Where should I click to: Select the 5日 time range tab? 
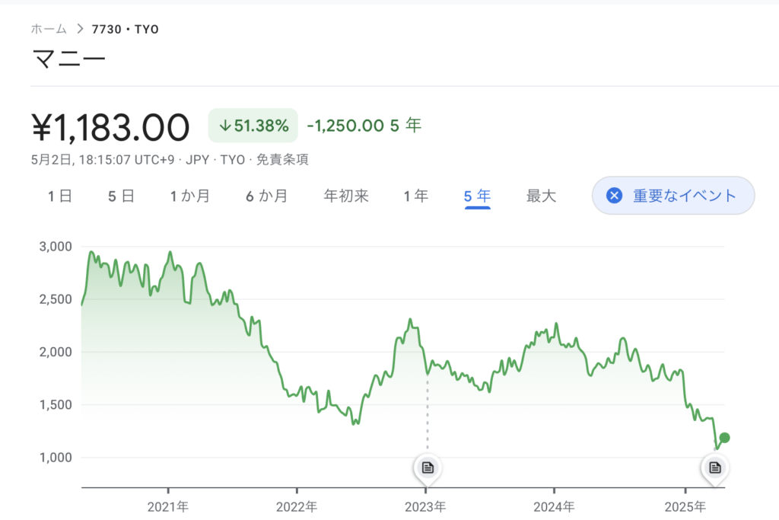coord(121,196)
